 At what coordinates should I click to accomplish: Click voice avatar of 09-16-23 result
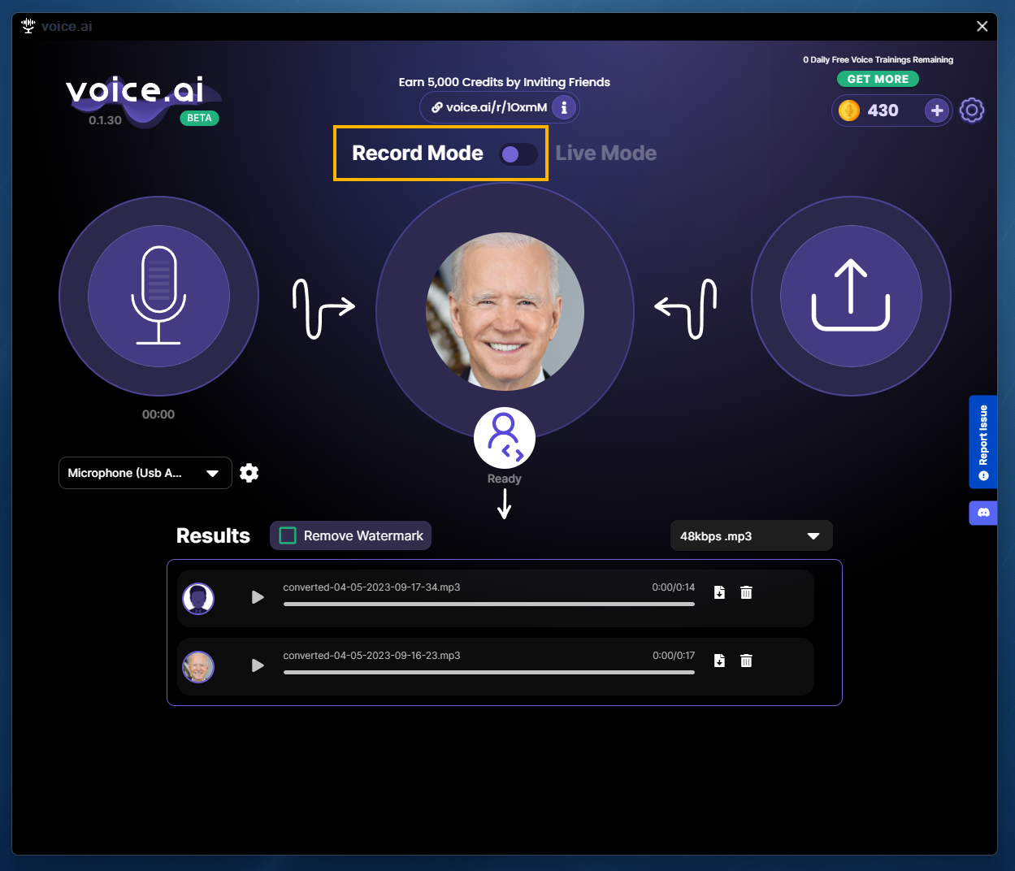click(198, 667)
